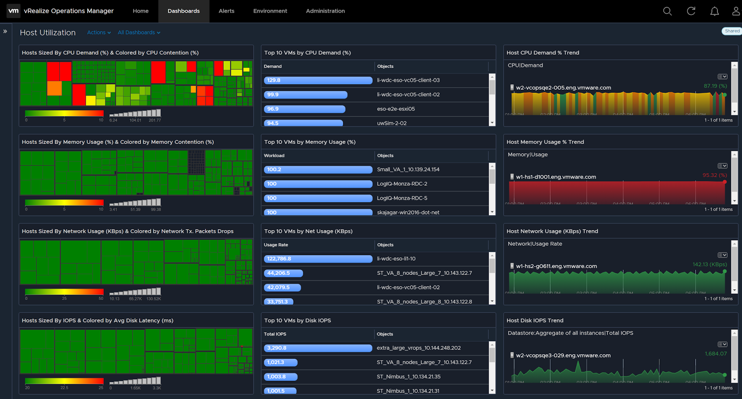Click the li-wdc-eso-vc05-client-03 object row
The height and width of the screenshot is (399, 742).
pos(408,81)
